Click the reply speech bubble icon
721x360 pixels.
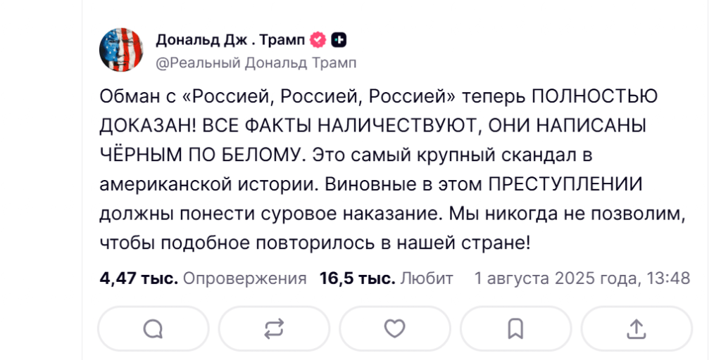click(153, 329)
